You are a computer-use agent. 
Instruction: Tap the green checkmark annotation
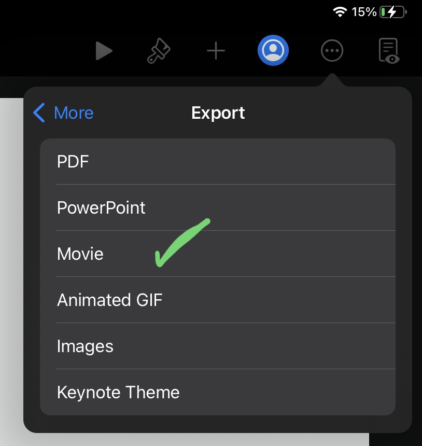coord(182,242)
